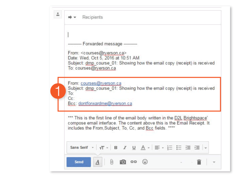Screen dimensions: 236x188
Task: Open the text alignment options
Action: coord(159,148)
